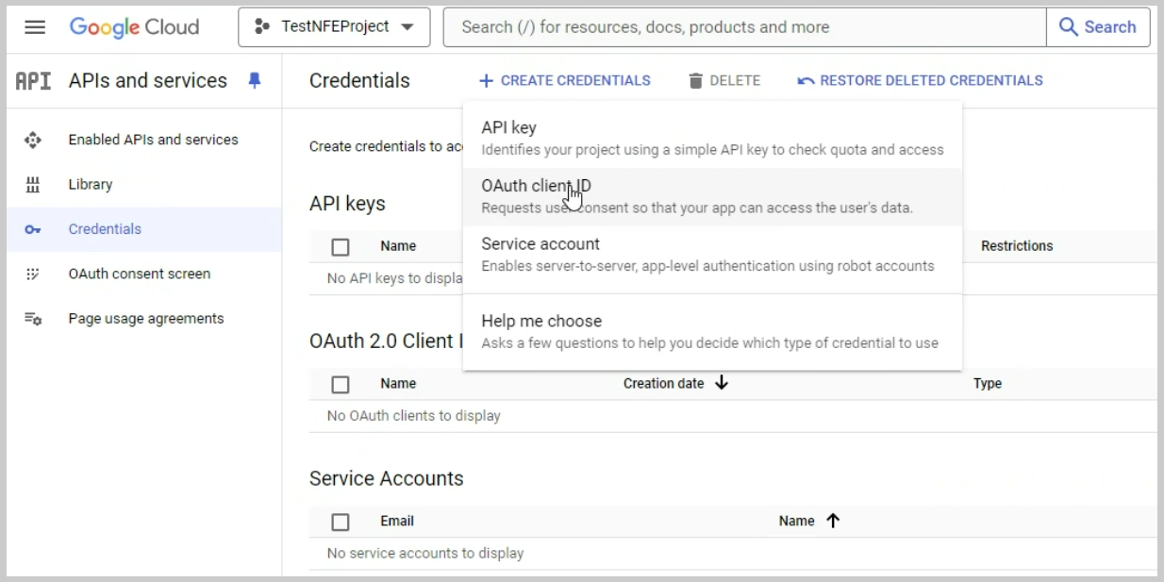Check the OAuth 2.0 clients select-all checkbox
The height and width of the screenshot is (582, 1164).
[x=341, y=385]
